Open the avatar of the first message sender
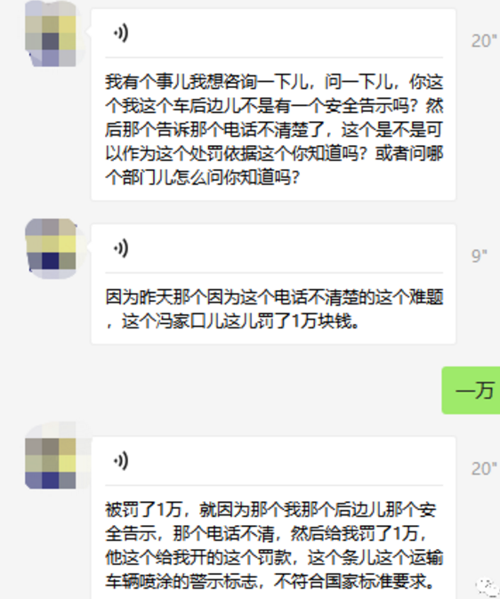The image size is (500, 599). [51, 34]
